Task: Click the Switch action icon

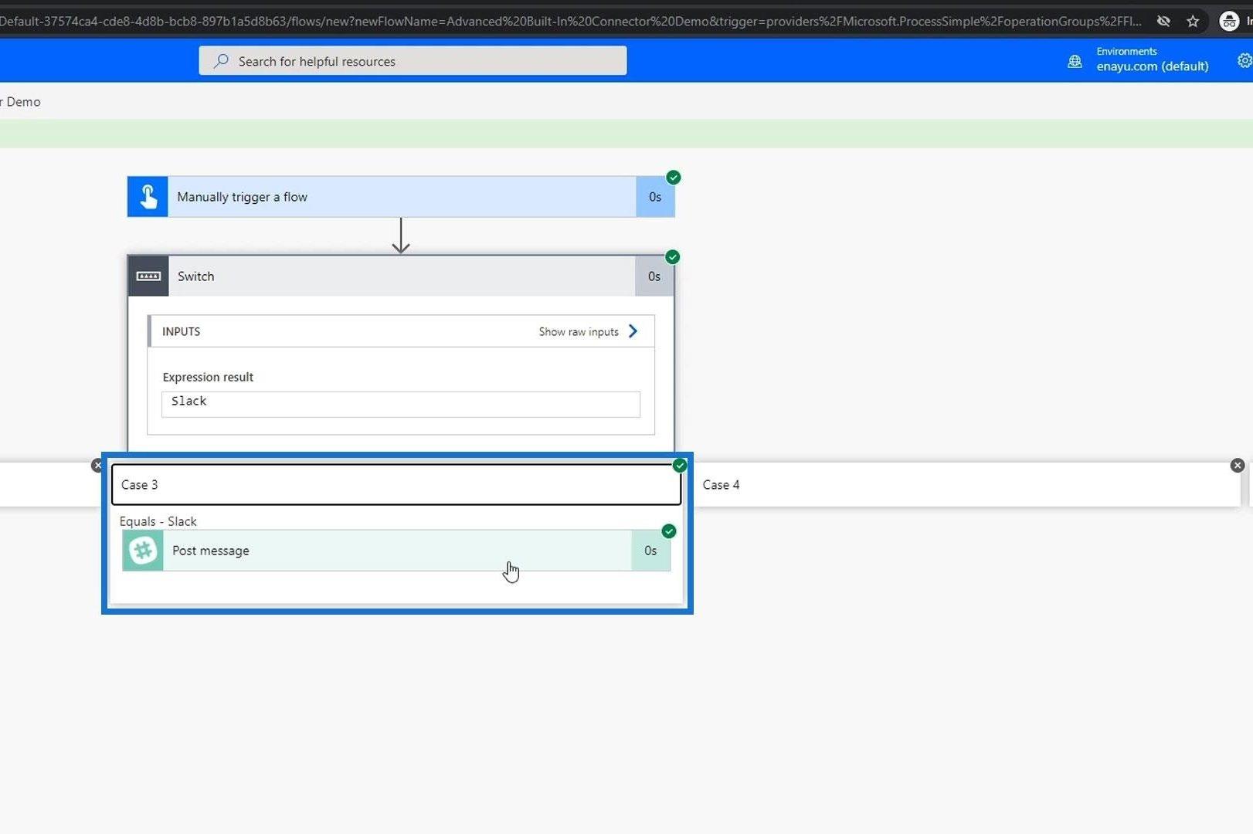Action: click(148, 276)
